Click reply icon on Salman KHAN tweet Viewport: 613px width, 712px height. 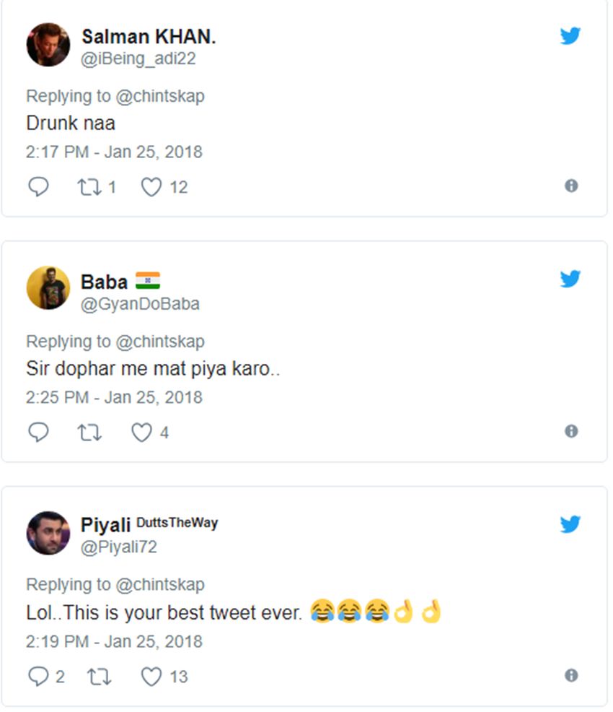[38, 187]
